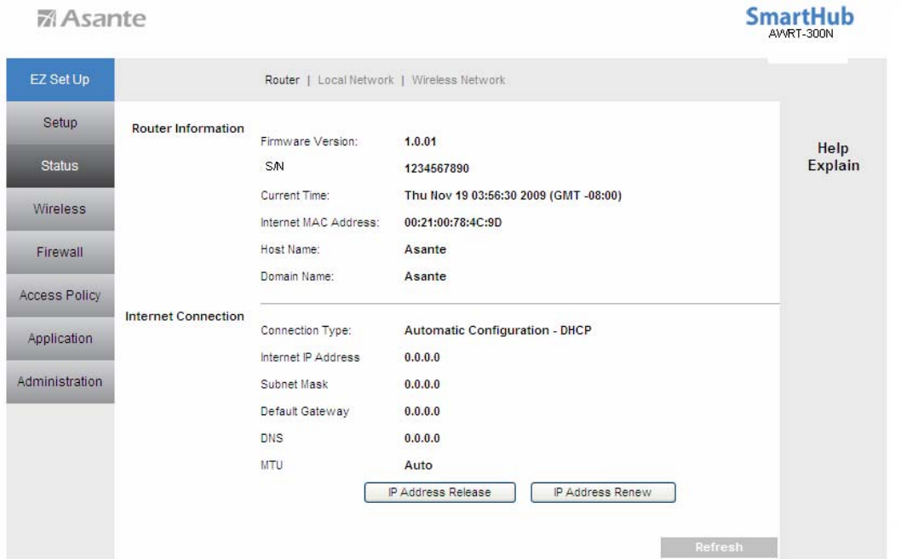Image resolution: width=901 pixels, height=559 pixels.
Task: Click the IP Address Release button
Action: [439, 492]
